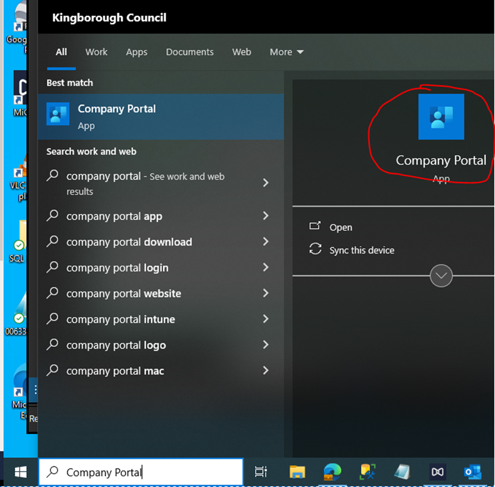This screenshot has width=495, height=487.
Task: Select 'company portal download' search suggestion
Action: tap(129, 242)
